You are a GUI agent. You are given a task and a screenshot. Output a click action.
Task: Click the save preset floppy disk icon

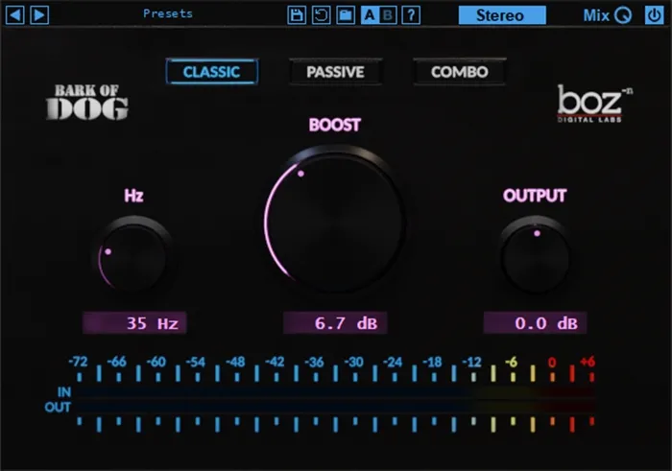click(x=298, y=15)
